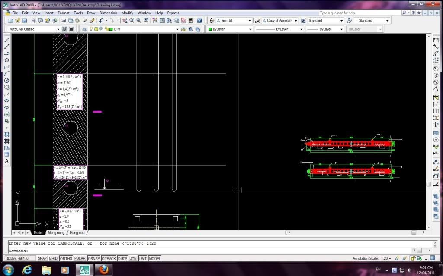Image resolution: width=443 pixels, height=276 pixels.
Task: Click the Workspace Settings gear icon
Action: (x=64, y=29)
